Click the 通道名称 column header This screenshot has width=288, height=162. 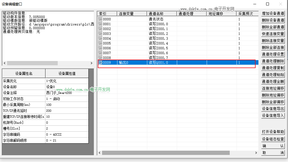coord(162,14)
